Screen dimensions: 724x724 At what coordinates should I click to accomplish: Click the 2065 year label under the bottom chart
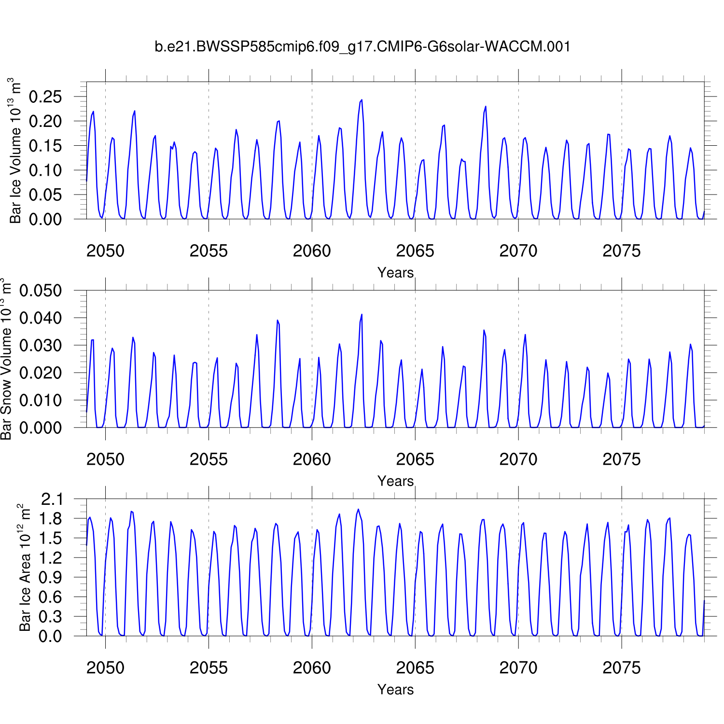click(415, 668)
